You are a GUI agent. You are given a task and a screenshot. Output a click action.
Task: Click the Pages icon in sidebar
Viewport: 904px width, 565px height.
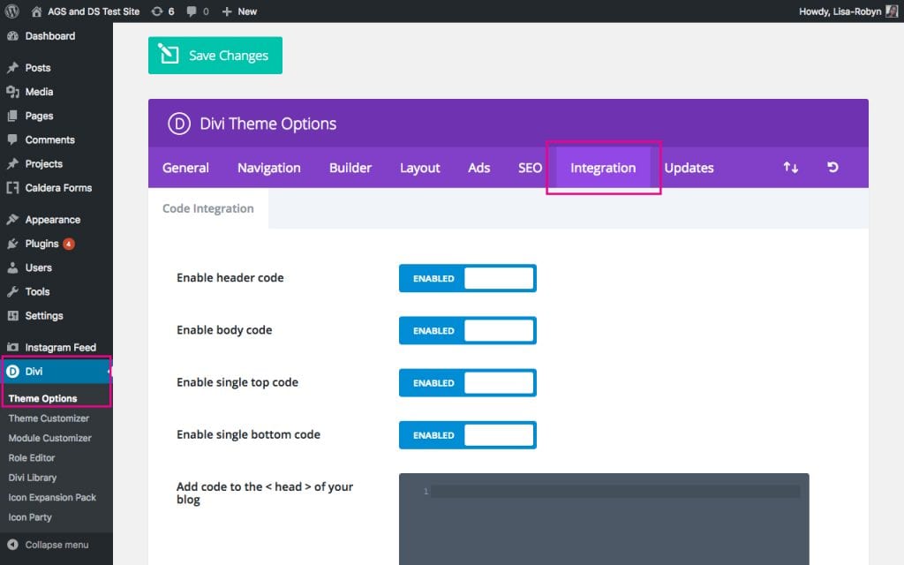click(12, 116)
